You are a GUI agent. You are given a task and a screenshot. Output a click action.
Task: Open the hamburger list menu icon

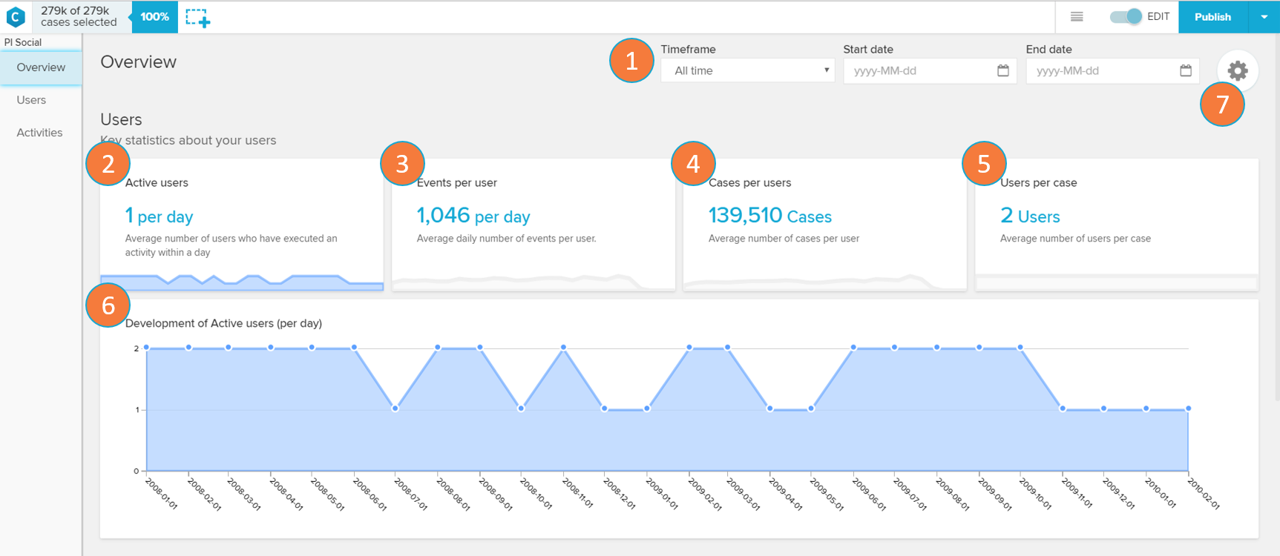[x=1077, y=16]
